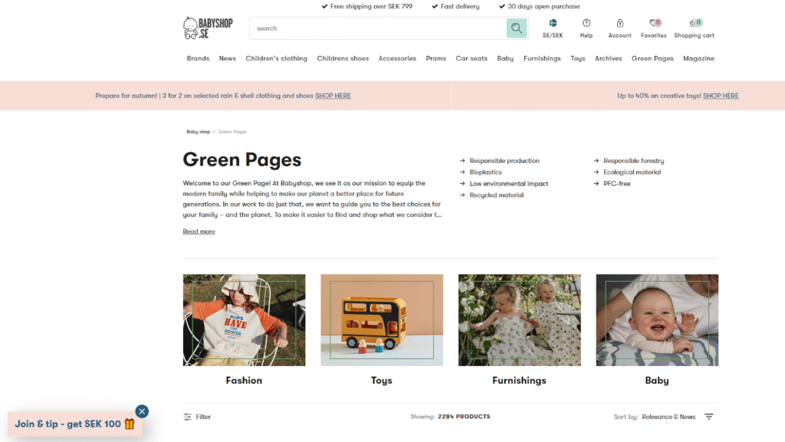This screenshot has height=442, width=785.
Task: Click SHOP HERE for creative toys offer
Action: [721, 96]
